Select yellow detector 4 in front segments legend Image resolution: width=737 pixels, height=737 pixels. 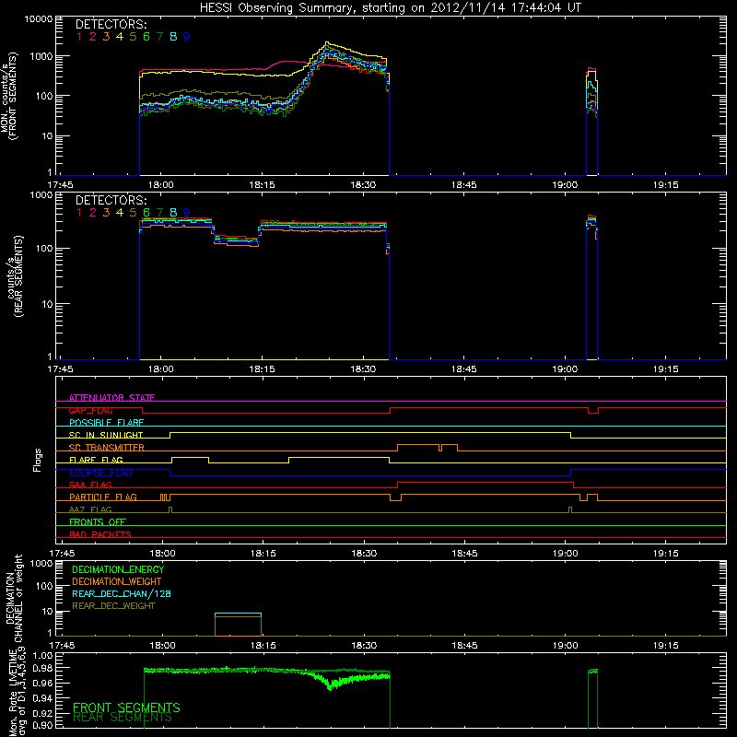[120, 37]
